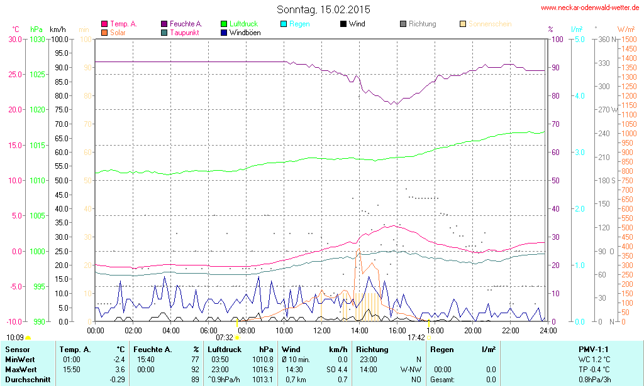This screenshot has height=386, width=644.
Task: Select the teal Taupunkt legend box
Action: point(165,32)
